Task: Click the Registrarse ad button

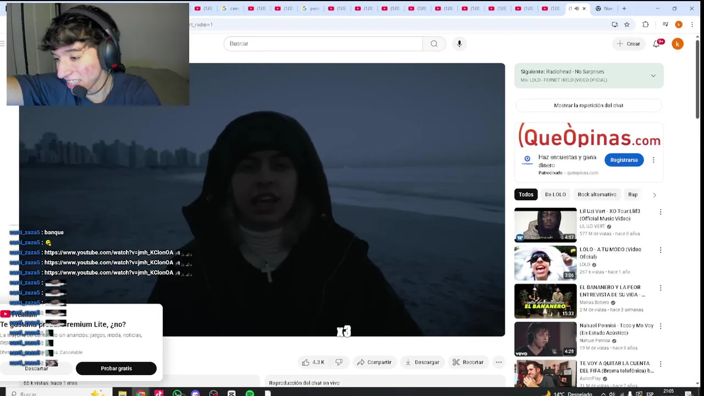Action: pos(624,160)
